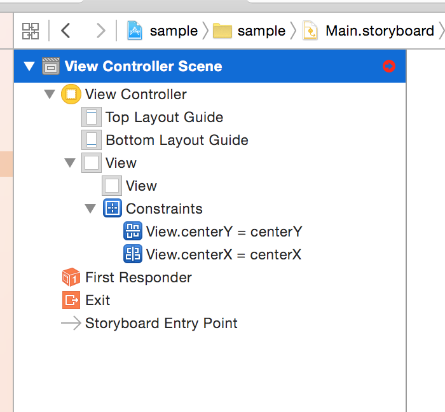Image resolution: width=445 pixels, height=412 pixels.
Task: Click the orange Exit icon
Action: (70, 301)
